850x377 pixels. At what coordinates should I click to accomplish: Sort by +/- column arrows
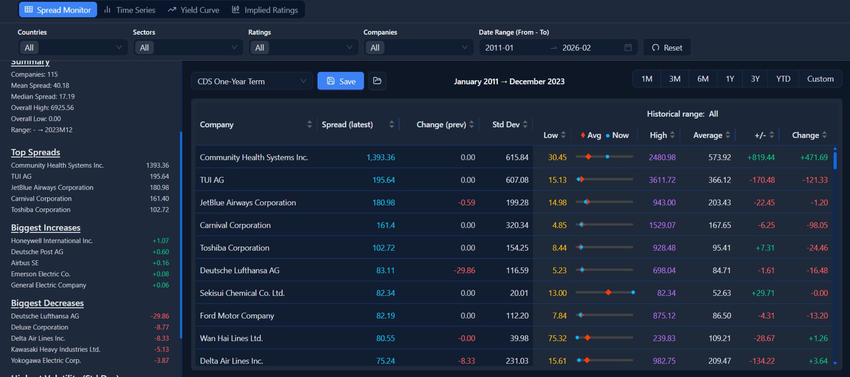(772, 135)
